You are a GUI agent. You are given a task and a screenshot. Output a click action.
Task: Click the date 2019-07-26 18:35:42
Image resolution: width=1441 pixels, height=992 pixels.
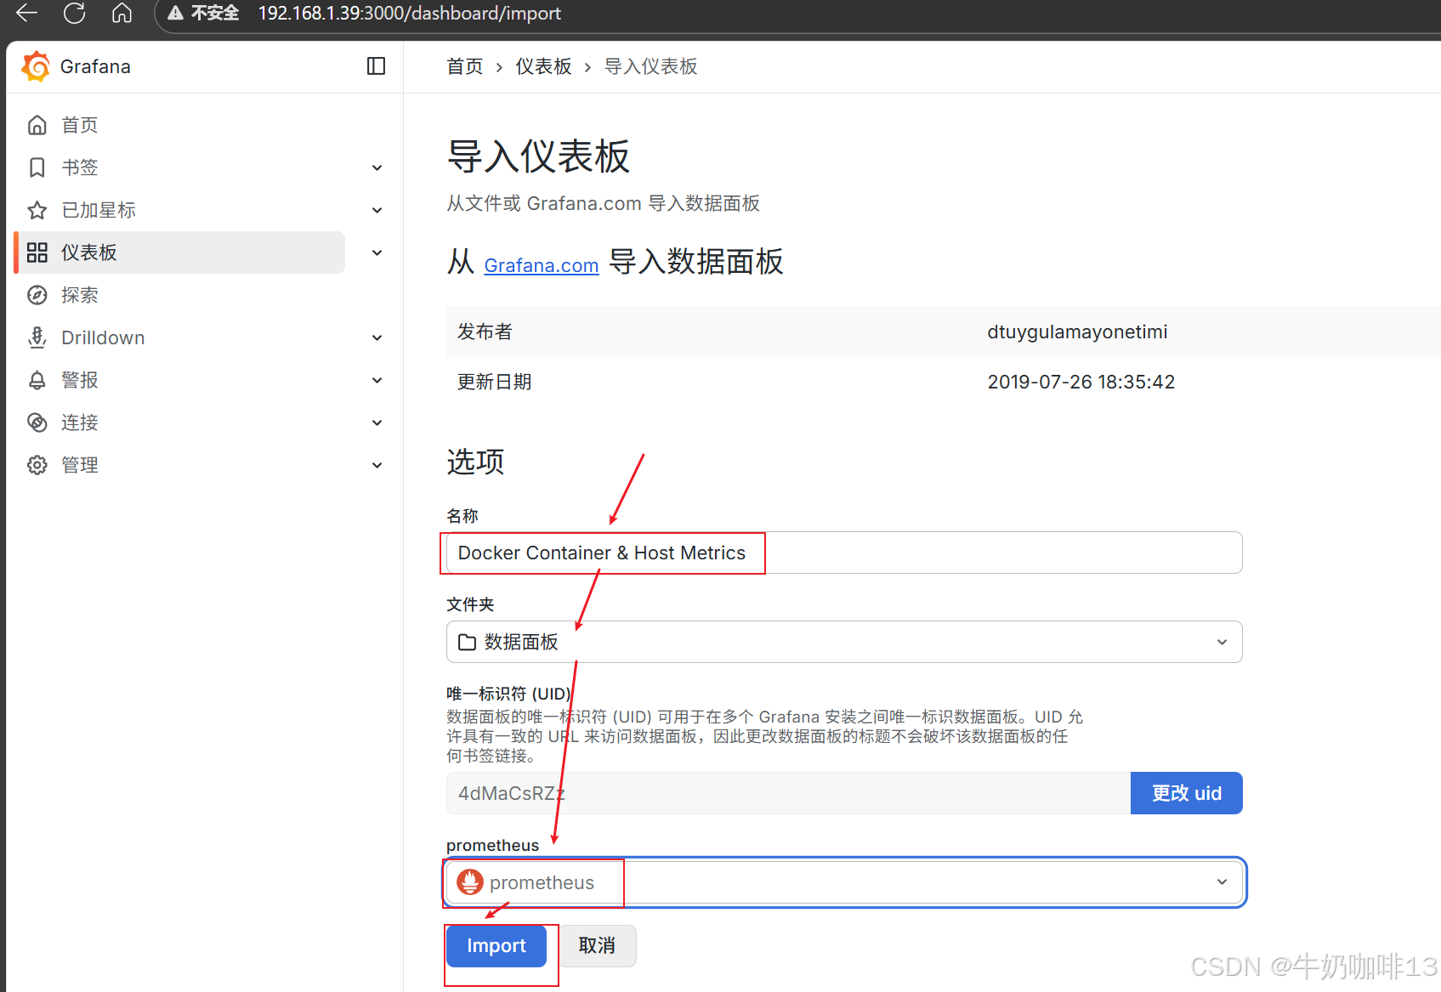point(1081,382)
